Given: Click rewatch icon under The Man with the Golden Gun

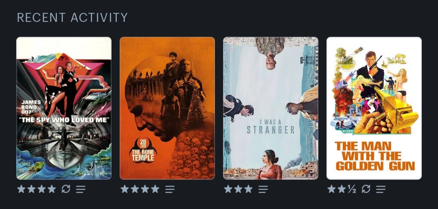Looking at the screenshot, I should 366,189.
